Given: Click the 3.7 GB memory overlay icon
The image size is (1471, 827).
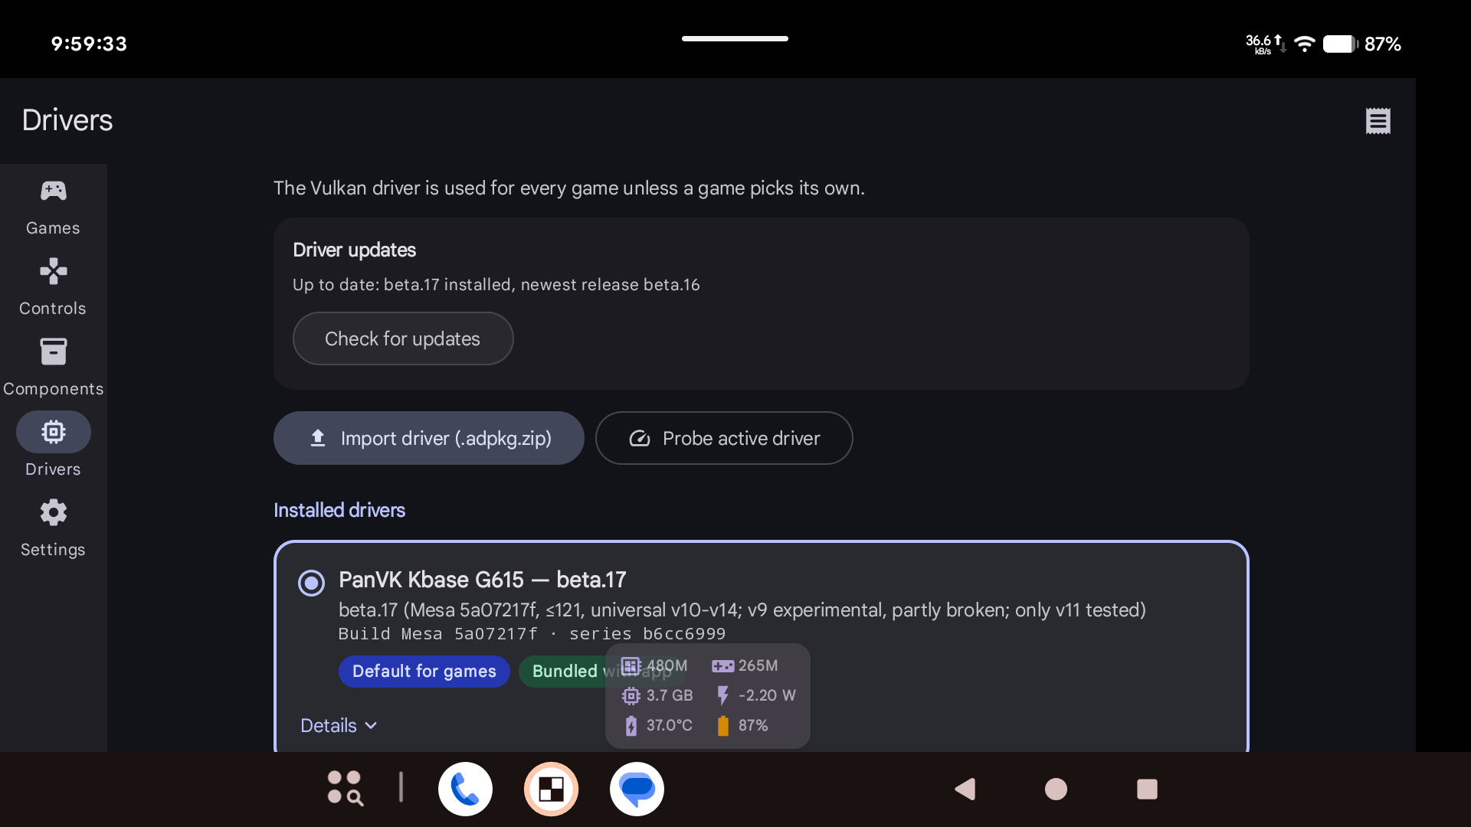Looking at the screenshot, I should click(631, 695).
